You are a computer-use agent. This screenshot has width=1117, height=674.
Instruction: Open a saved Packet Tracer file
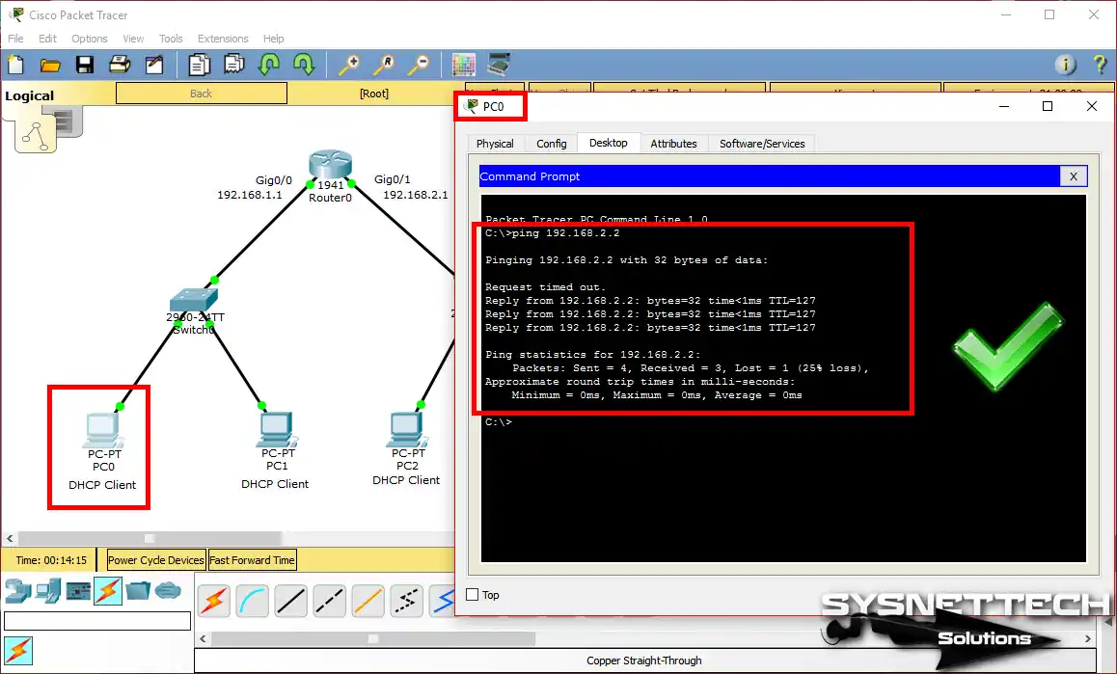pyautogui.click(x=50, y=64)
